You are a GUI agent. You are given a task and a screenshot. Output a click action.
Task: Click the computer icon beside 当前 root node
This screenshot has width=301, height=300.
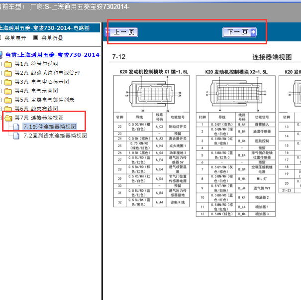[1, 55]
